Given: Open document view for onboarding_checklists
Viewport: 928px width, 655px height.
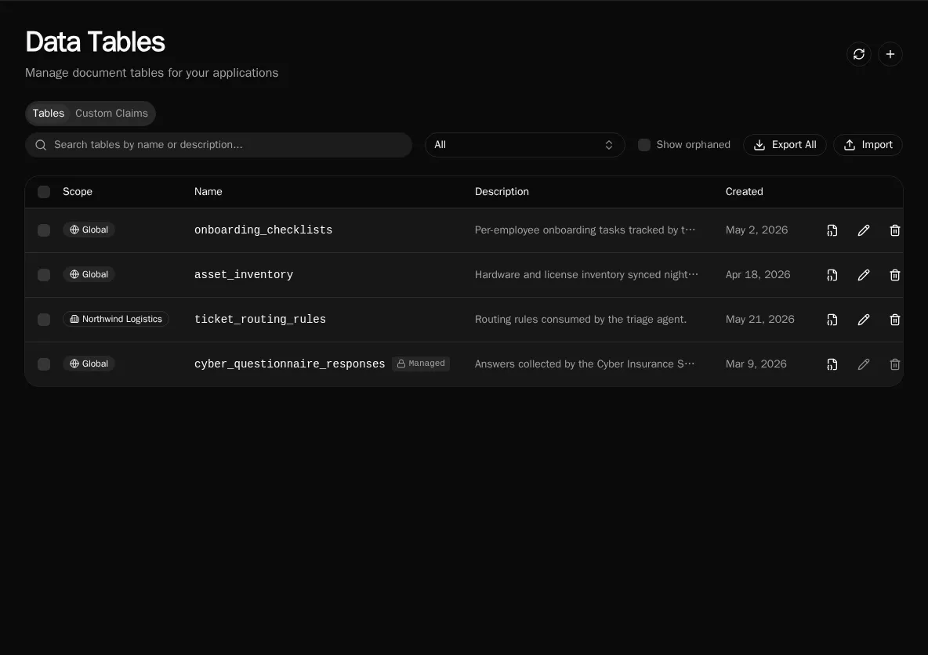Looking at the screenshot, I should 832,230.
